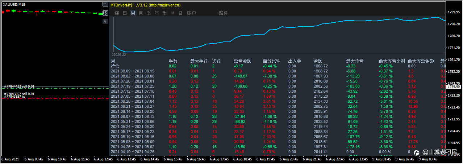463x164 pixels.
Task: Open the 账户 account tab
Action: coord(191,13)
